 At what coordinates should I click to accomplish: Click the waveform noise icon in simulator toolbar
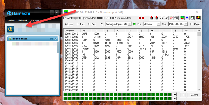pyautogui.click(x=176, y=18)
